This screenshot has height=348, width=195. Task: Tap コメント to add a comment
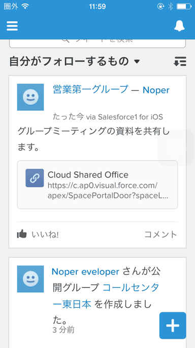click(x=161, y=234)
